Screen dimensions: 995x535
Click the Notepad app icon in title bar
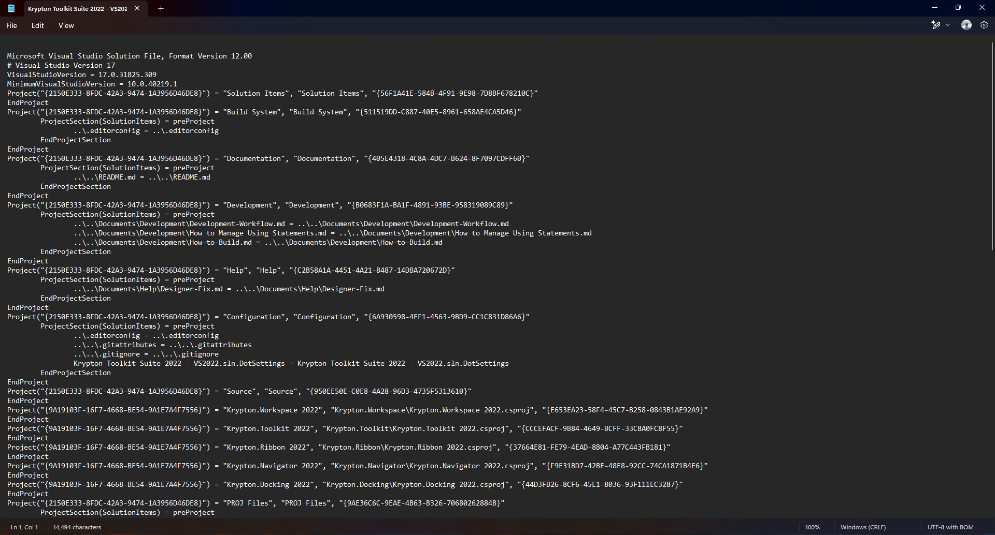pyautogui.click(x=11, y=8)
